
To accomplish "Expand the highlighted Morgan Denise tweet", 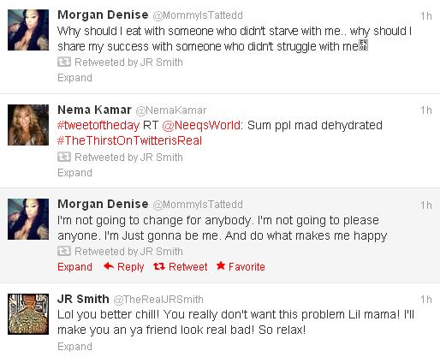I will (x=74, y=267).
